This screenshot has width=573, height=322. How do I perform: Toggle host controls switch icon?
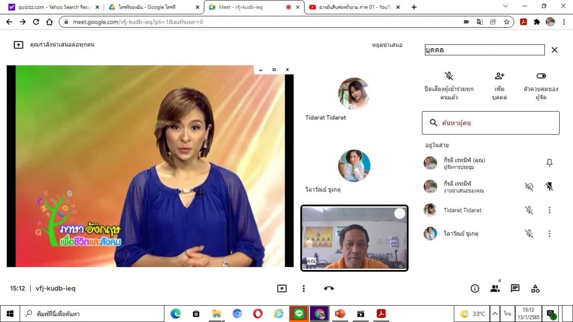coord(541,76)
